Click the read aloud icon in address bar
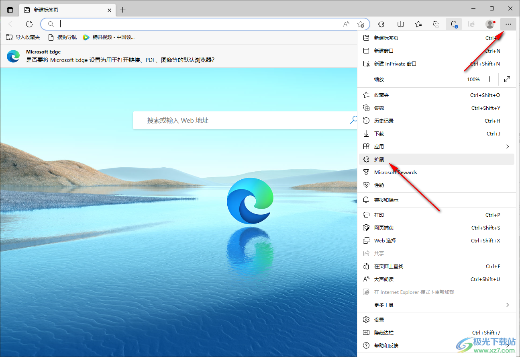This screenshot has height=357, width=520. point(347,24)
